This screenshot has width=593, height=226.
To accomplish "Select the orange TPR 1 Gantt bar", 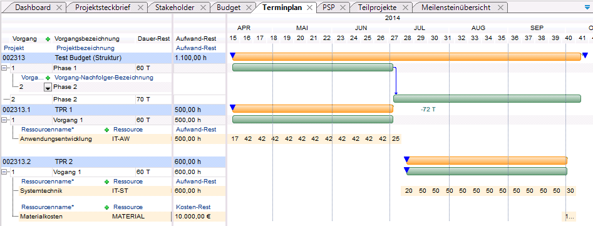I will pos(312,109).
